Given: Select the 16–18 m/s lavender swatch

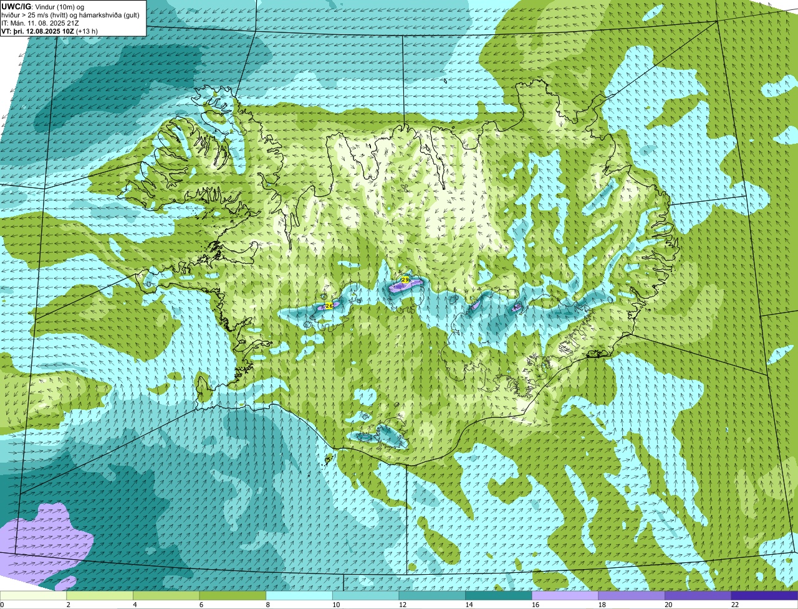Looking at the screenshot, I should click(565, 596).
